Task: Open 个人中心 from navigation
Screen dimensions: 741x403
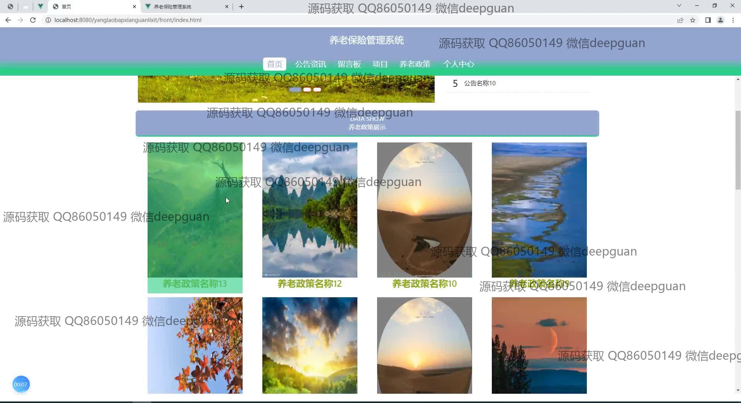Action: [458, 64]
